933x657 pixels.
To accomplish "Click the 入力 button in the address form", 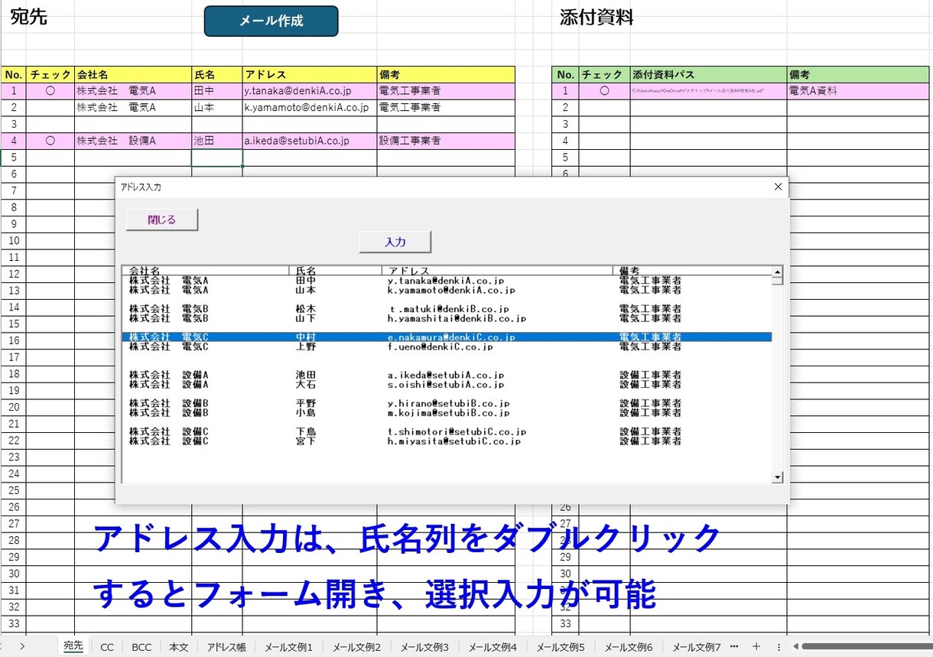I will click(x=395, y=242).
